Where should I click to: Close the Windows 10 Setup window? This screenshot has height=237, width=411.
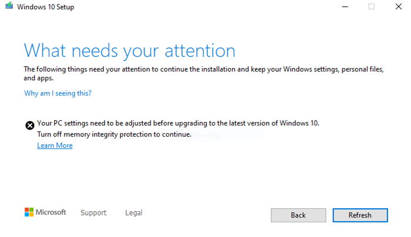[x=398, y=7]
